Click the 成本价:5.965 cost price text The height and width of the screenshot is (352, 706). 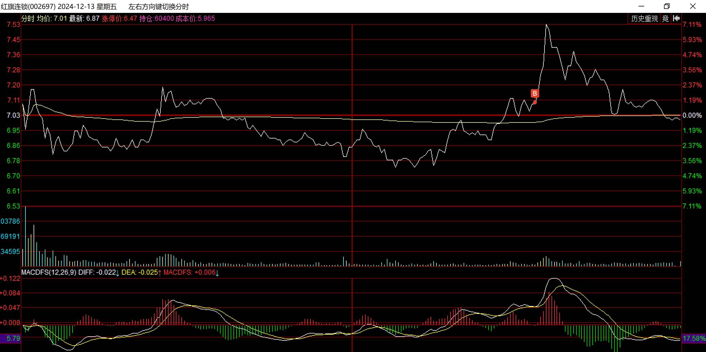point(195,18)
